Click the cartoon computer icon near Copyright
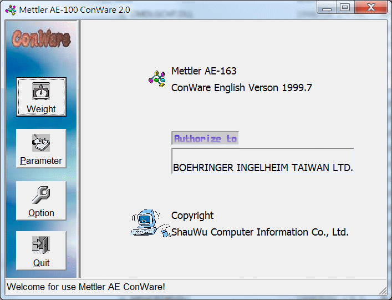The height and width of the screenshot is (300, 392). [150, 223]
